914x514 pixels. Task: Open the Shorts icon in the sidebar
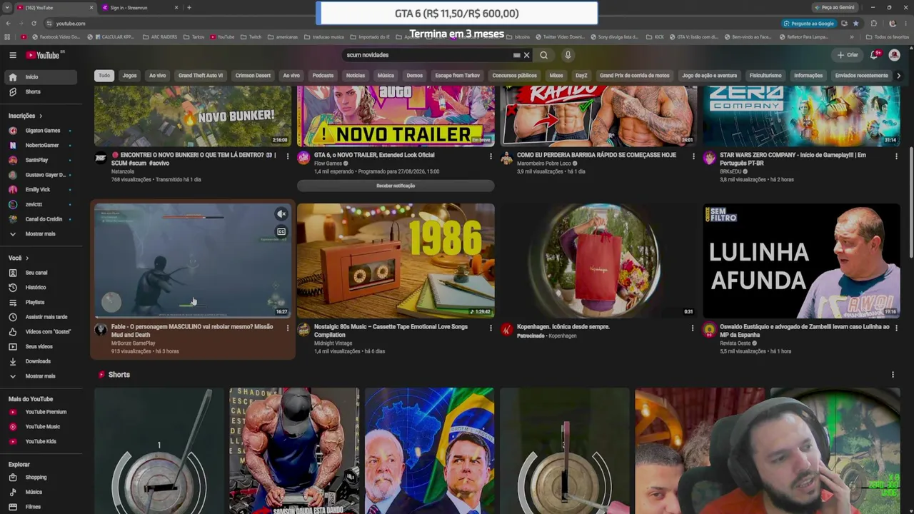click(13, 92)
